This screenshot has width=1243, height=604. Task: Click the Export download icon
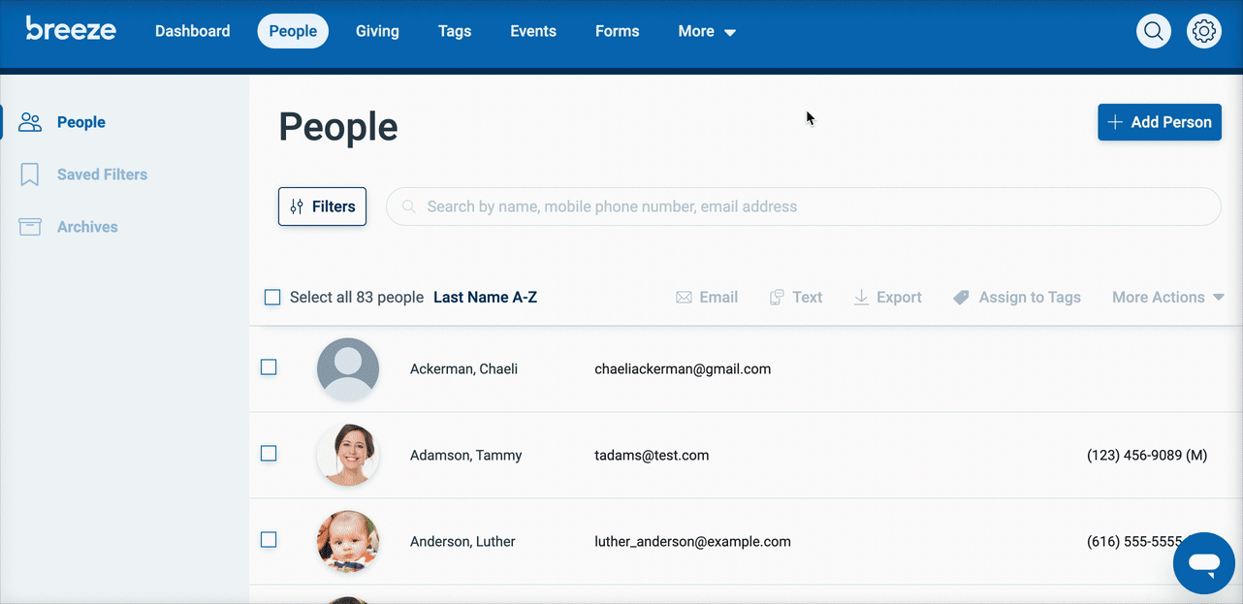(x=861, y=298)
